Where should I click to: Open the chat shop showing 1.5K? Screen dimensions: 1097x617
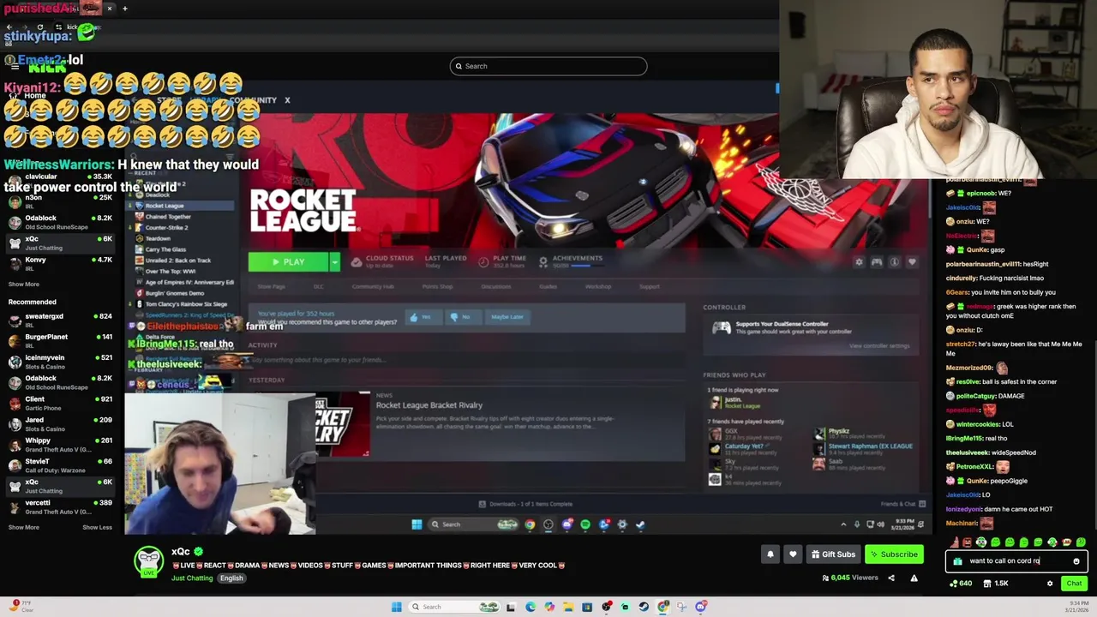pyautogui.click(x=996, y=584)
